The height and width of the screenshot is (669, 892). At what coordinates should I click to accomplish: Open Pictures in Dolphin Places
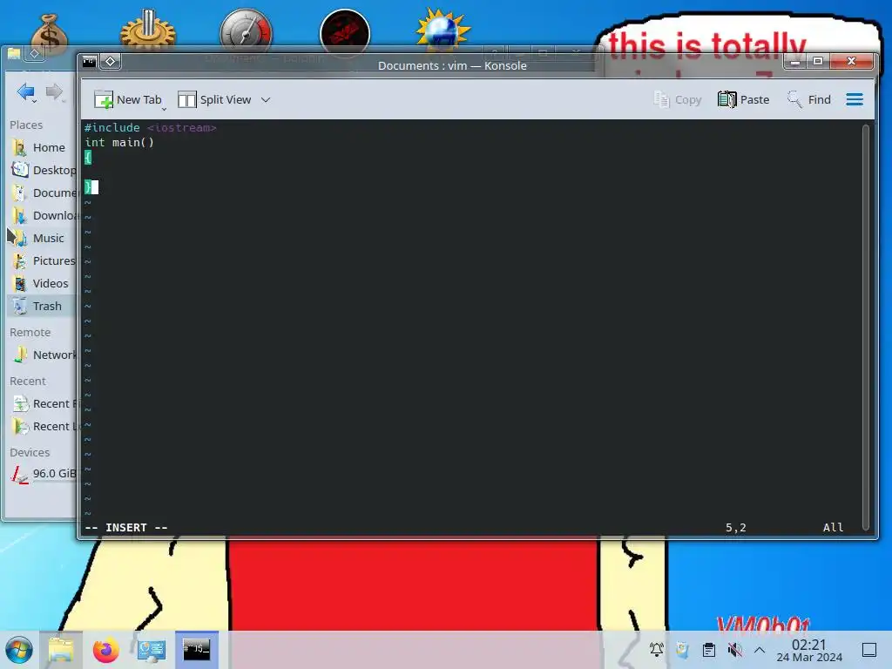[x=43, y=260]
